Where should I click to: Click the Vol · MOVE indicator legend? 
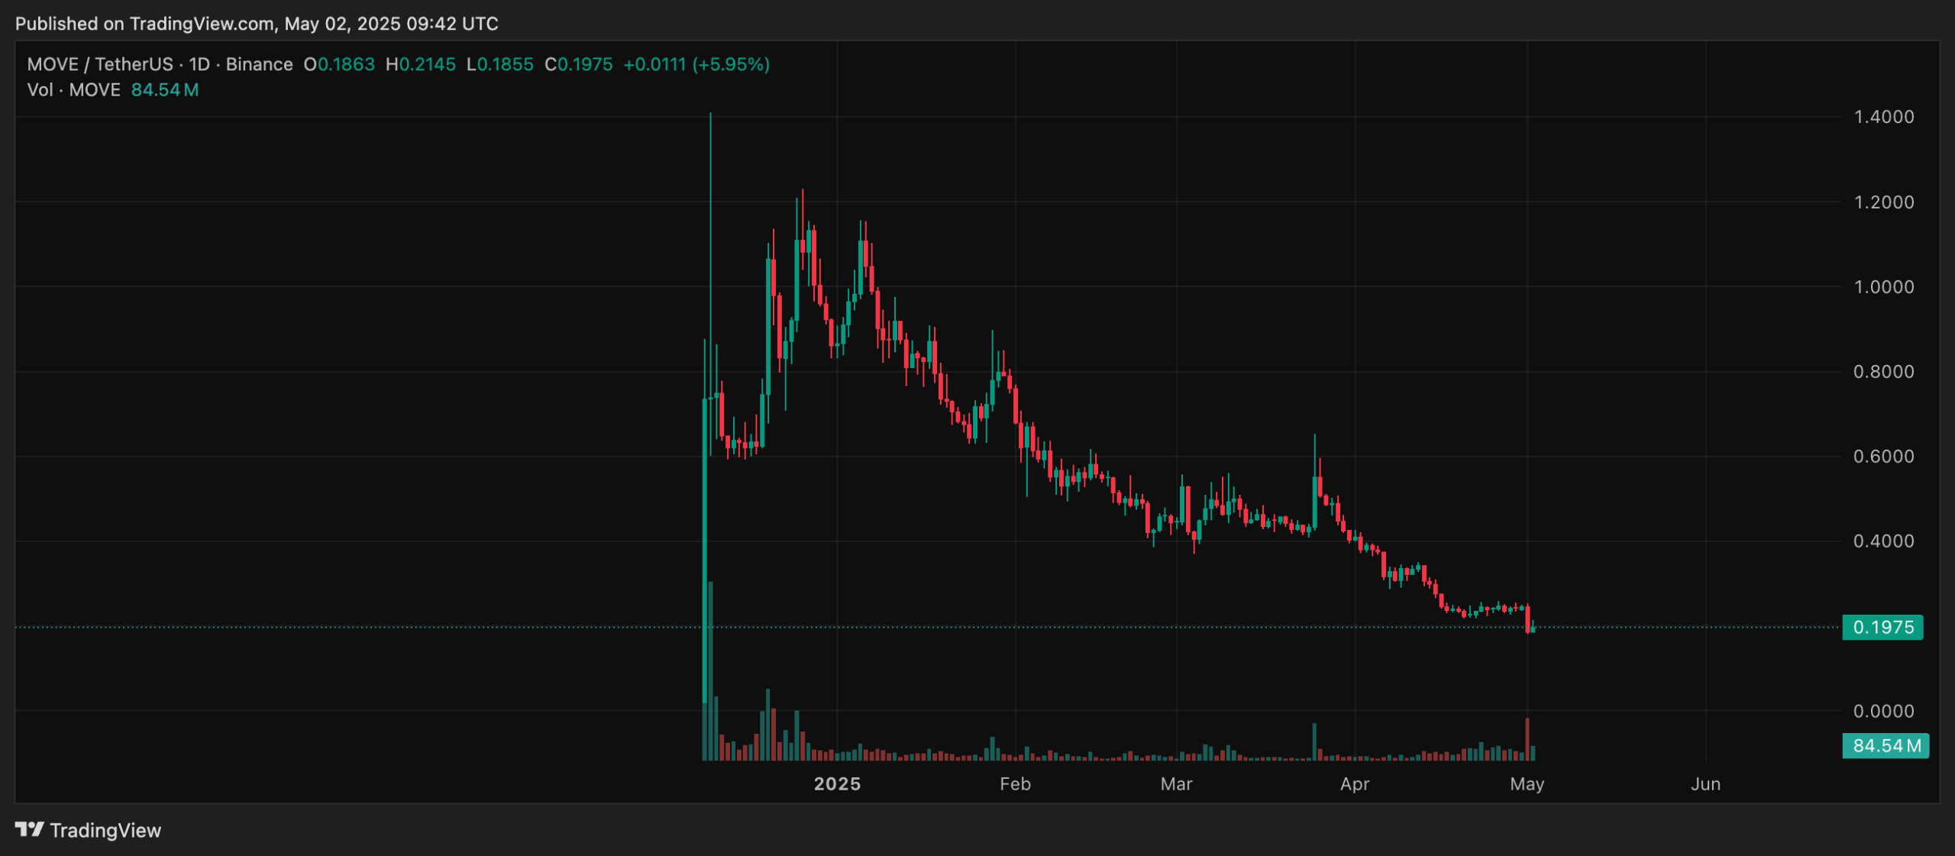click(x=73, y=90)
